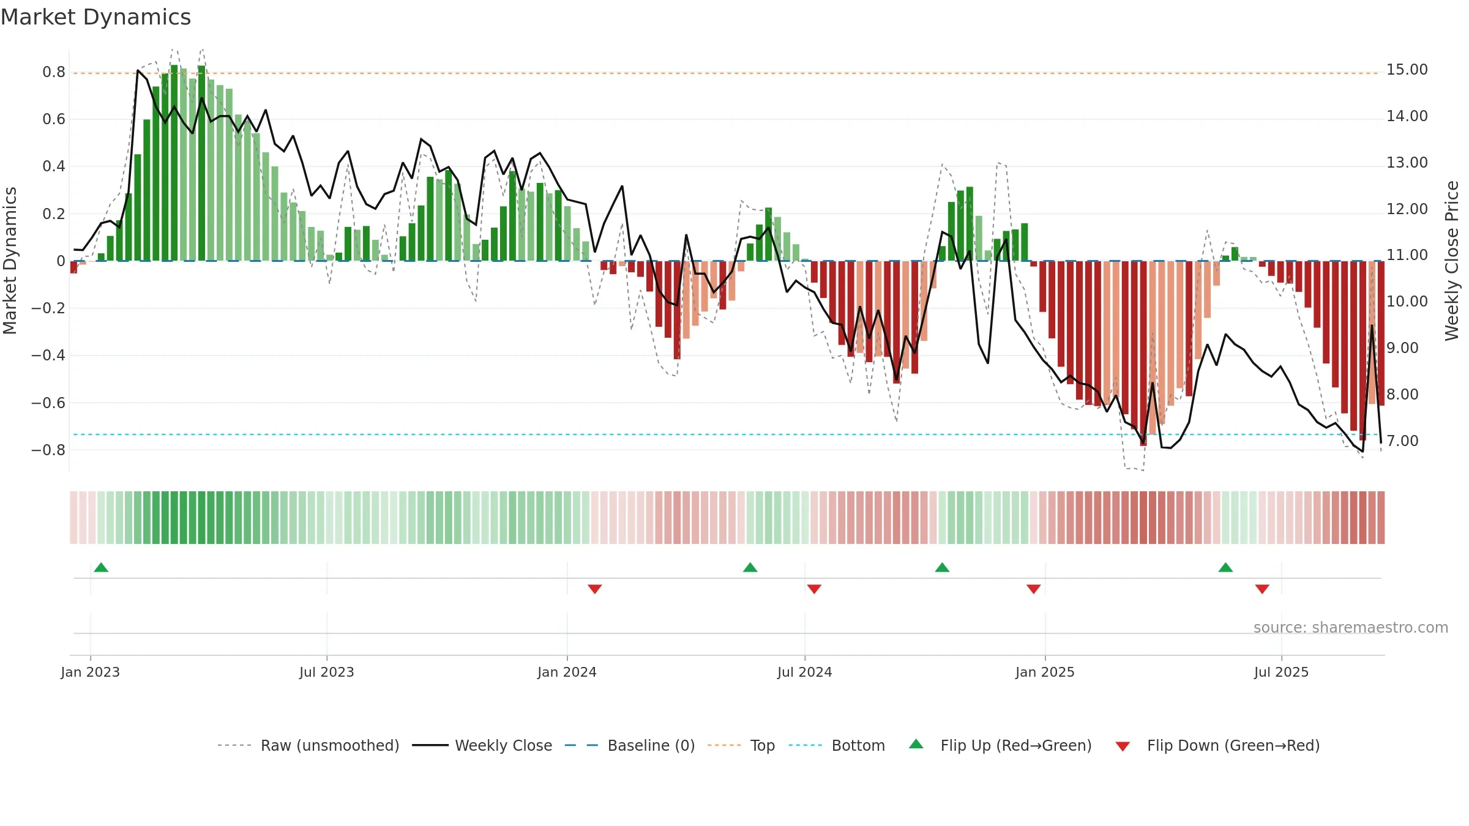This screenshot has width=1469, height=826.
Task: Click the 0.8 left axis label
Action: [54, 72]
